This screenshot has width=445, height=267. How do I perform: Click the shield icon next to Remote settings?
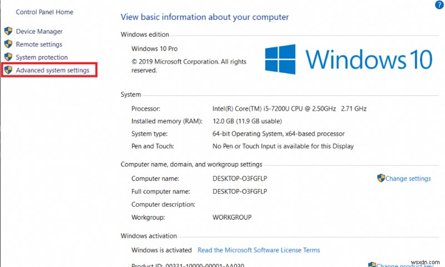point(8,44)
